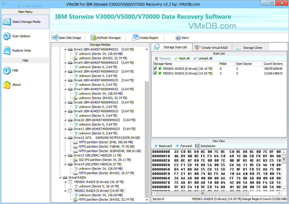This screenshot has width=289, height=204.
Task: Switch to the Storage Clone tab
Action: coord(250,48)
